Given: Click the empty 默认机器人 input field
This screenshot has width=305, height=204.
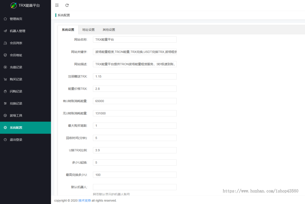Looking at the screenshot, I should [x=135, y=187].
